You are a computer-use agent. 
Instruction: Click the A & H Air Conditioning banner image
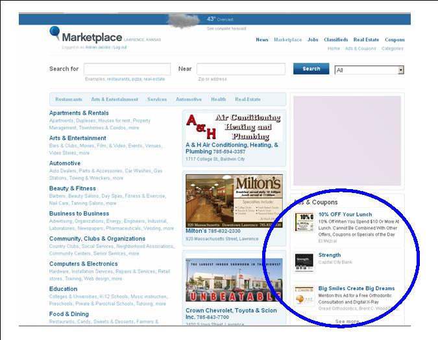pos(234,127)
